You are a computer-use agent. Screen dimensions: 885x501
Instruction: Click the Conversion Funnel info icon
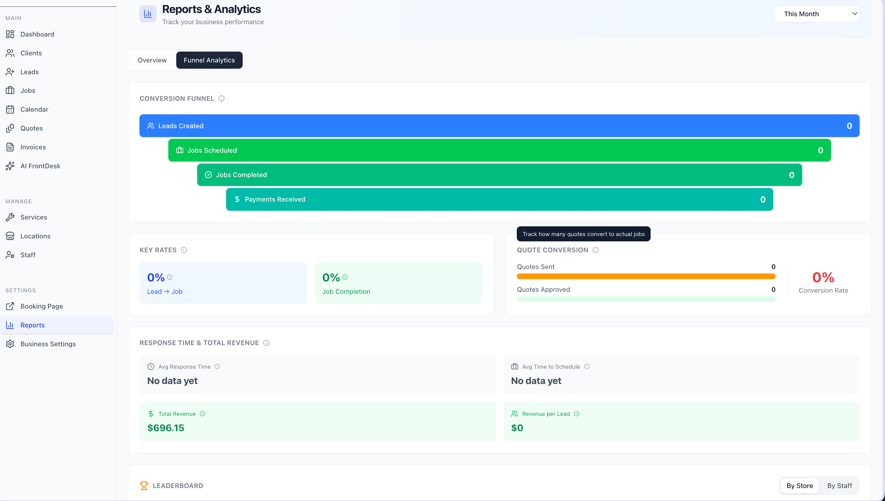click(x=221, y=98)
